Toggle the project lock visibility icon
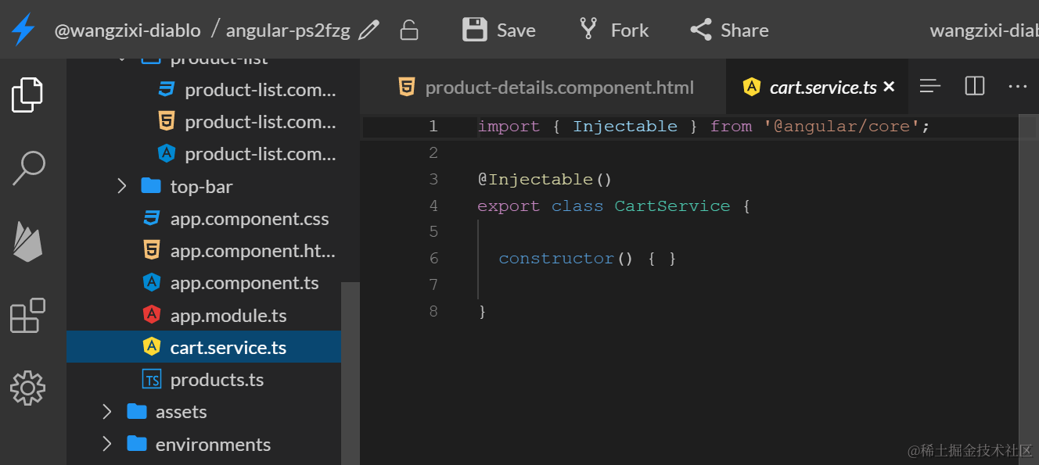1039x465 pixels. click(408, 30)
